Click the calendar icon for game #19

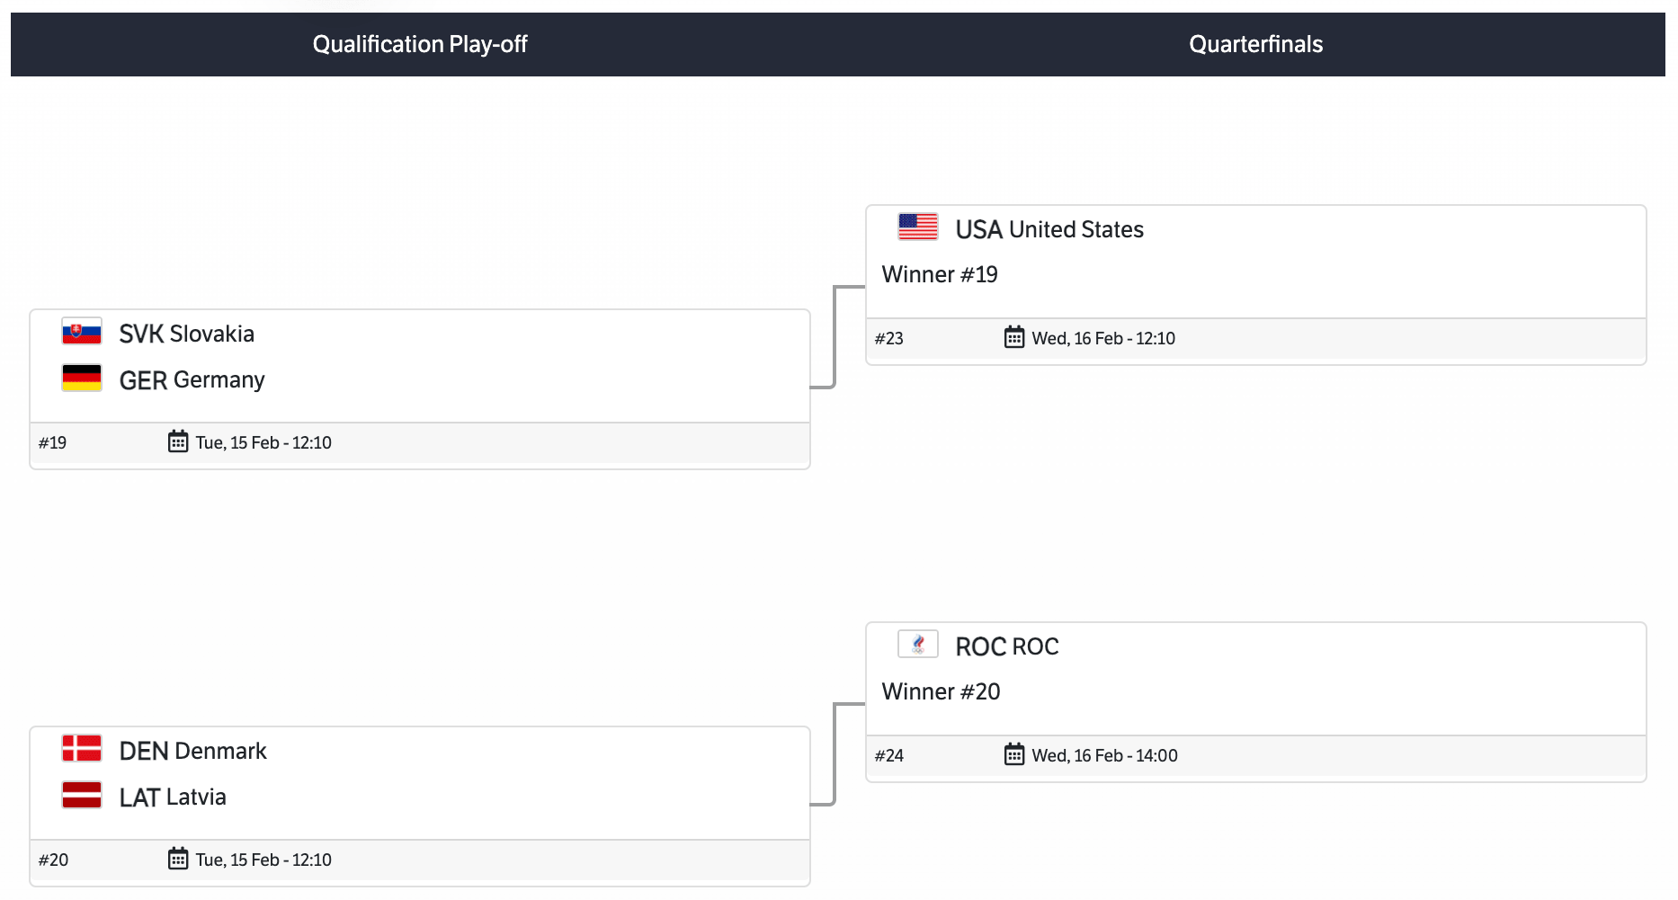pos(178,441)
